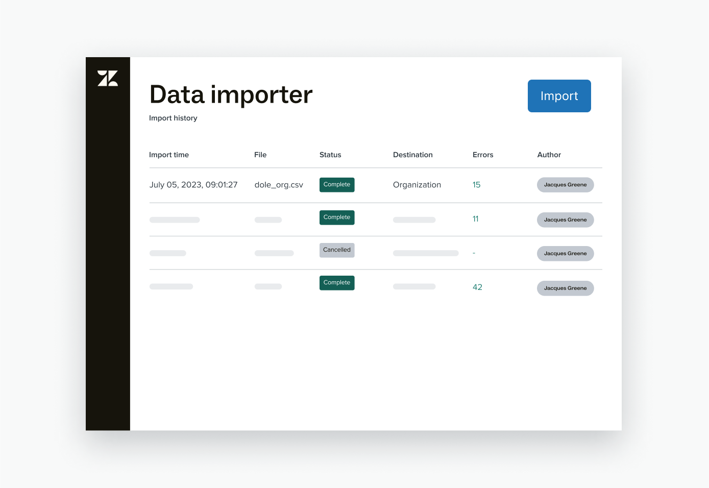This screenshot has width=709, height=488.
Task: Click the Cancelled status badge
Action: pos(337,250)
